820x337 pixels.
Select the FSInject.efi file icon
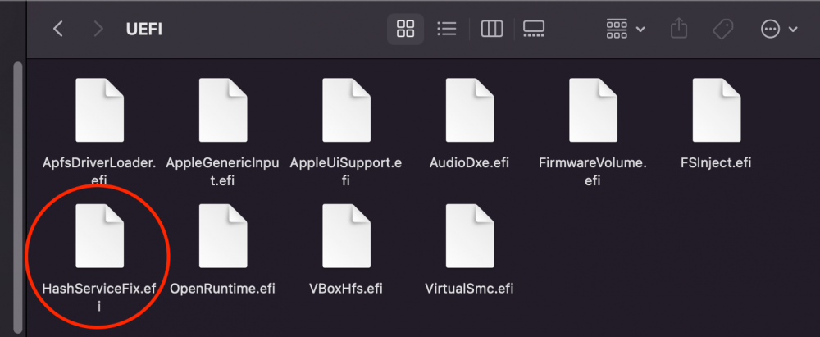click(717, 110)
